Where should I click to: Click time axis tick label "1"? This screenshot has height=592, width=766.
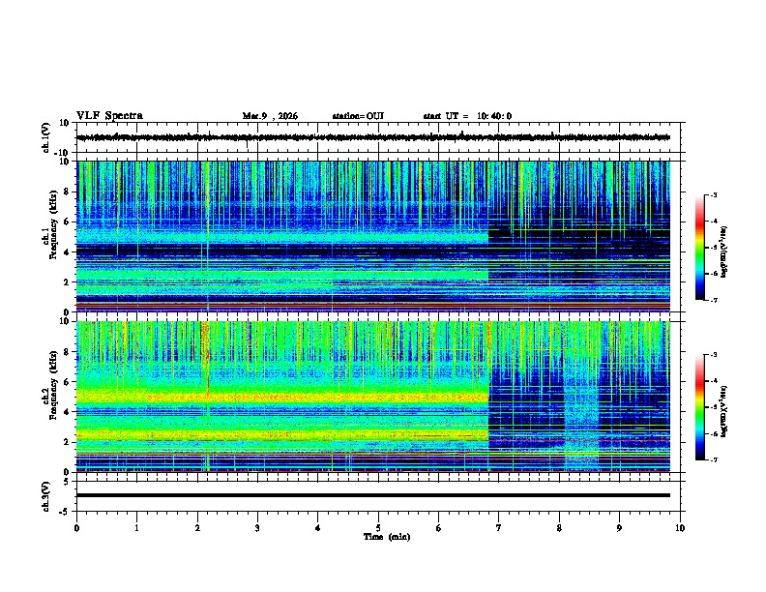point(136,528)
